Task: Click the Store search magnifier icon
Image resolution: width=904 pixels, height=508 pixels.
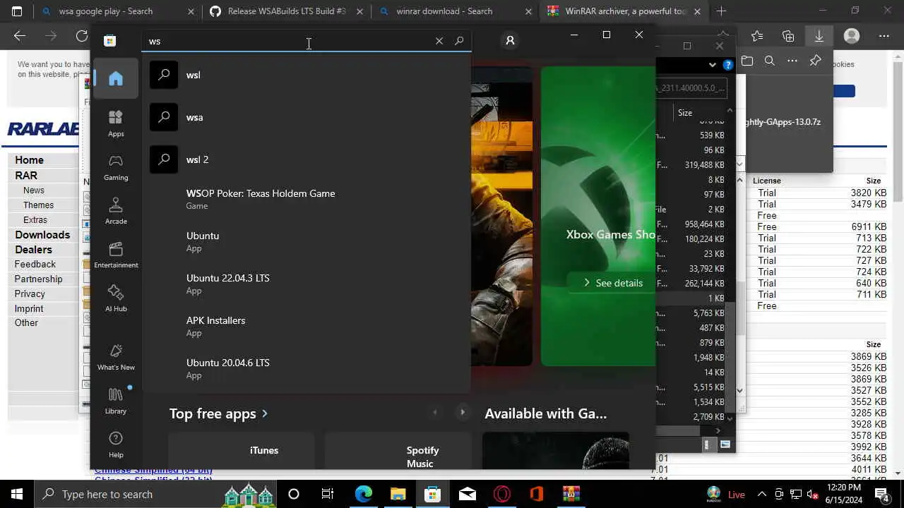Action: [x=459, y=41]
